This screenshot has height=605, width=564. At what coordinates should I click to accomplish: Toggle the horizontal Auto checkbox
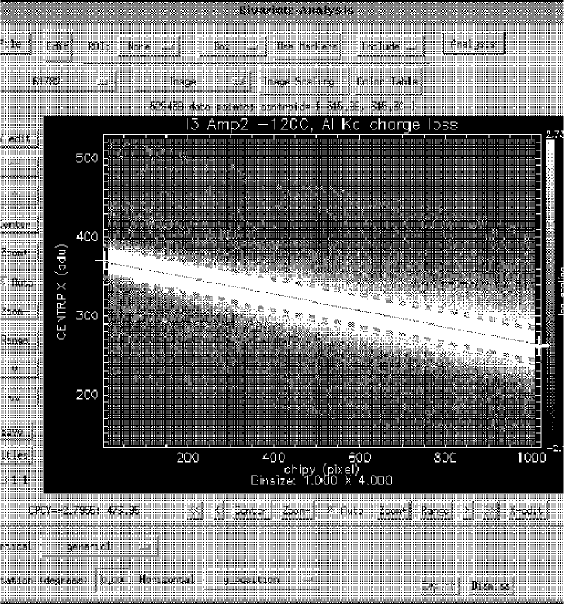pyautogui.click(x=329, y=511)
